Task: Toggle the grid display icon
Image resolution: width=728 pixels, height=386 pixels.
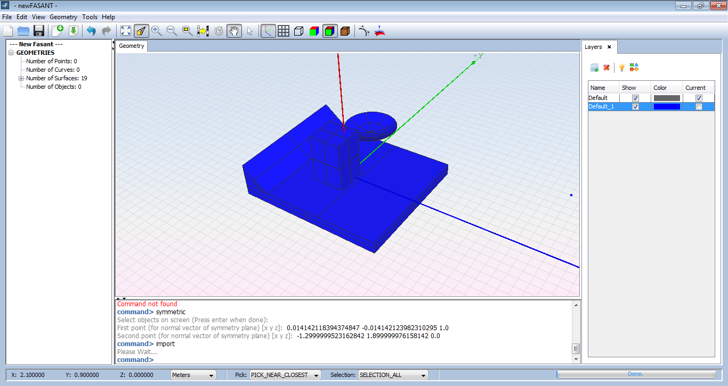Action: point(284,31)
